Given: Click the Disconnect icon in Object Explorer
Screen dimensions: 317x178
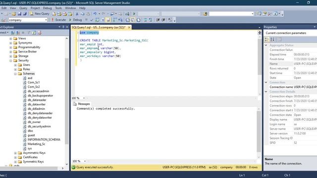Looking at the screenshot, I should click(x=18, y=33).
